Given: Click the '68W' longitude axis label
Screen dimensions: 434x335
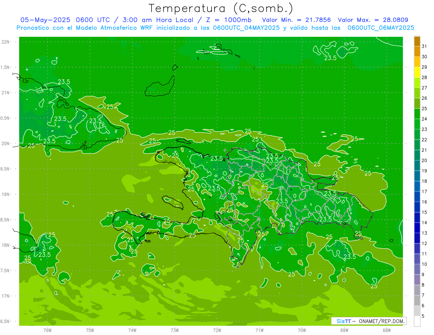Looking at the screenshot, I should (387, 330).
